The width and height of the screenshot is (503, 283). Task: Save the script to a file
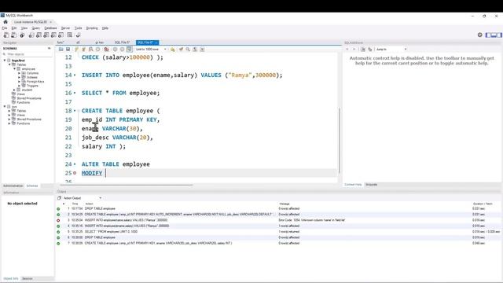(68, 50)
